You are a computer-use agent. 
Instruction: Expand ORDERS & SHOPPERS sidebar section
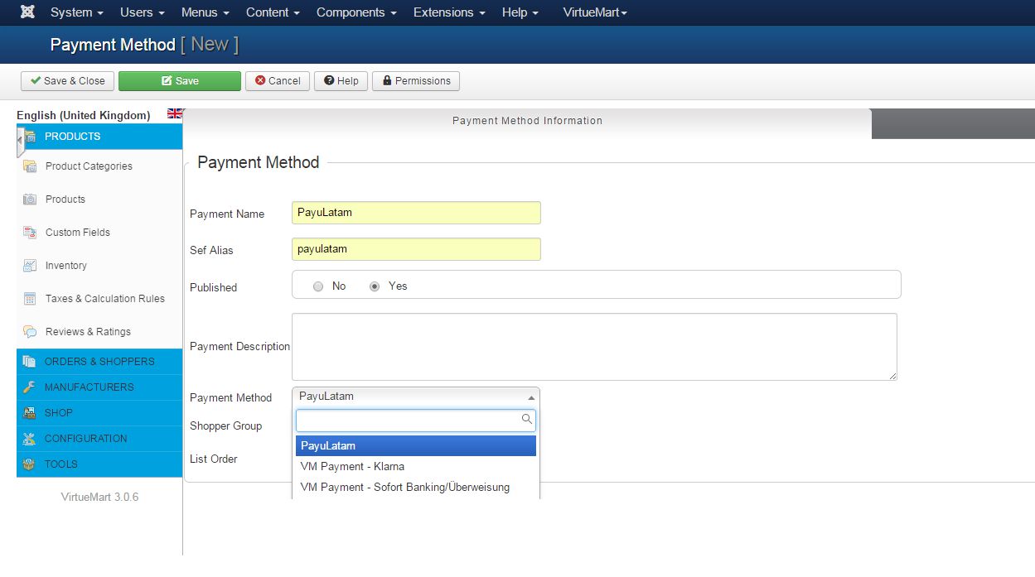(x=99, y=362)
